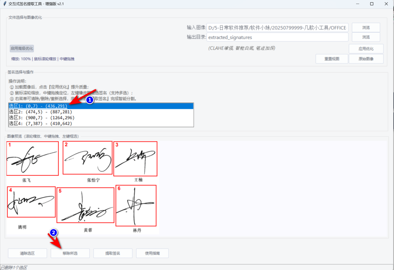394x270 pixels.
Task: Select 选区1 in the selection list
Action: click(x=38, y=106)
